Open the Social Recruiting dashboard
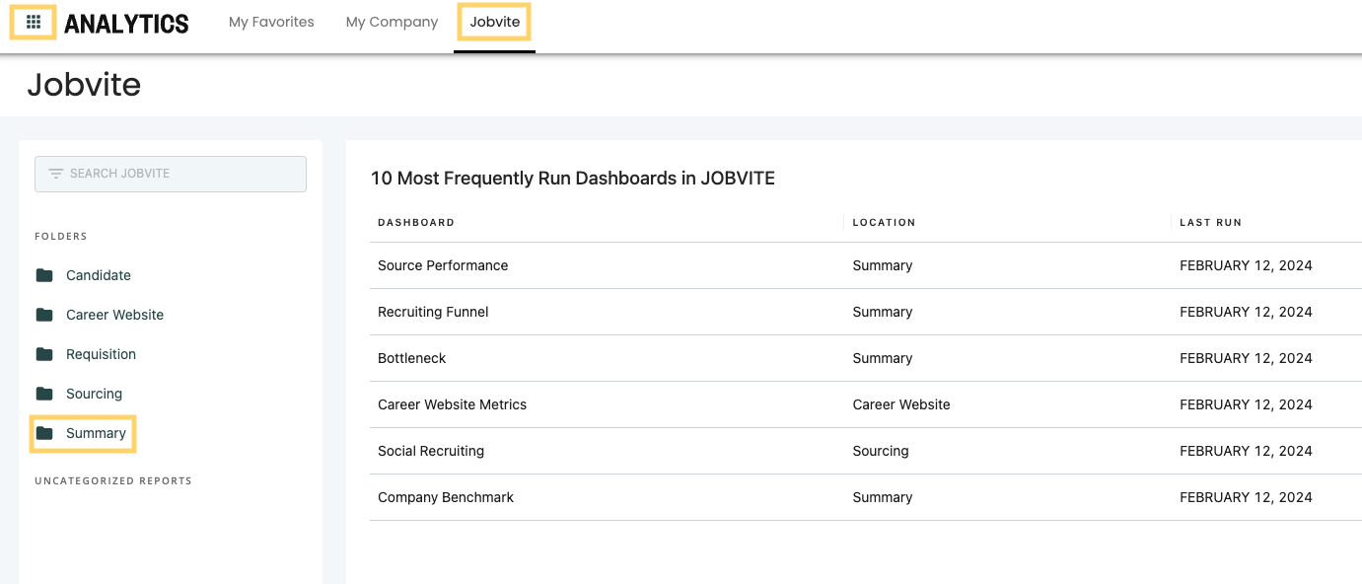The height and width of the screenshot is (584, 1362). (431, 451)
